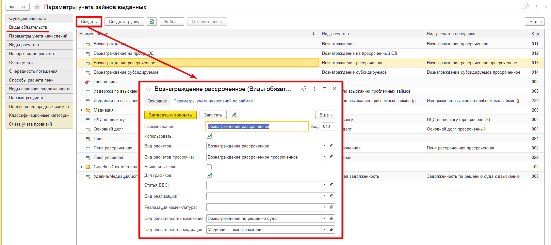Follow Параметры учета начислений по займам link

tap(213, 101)
